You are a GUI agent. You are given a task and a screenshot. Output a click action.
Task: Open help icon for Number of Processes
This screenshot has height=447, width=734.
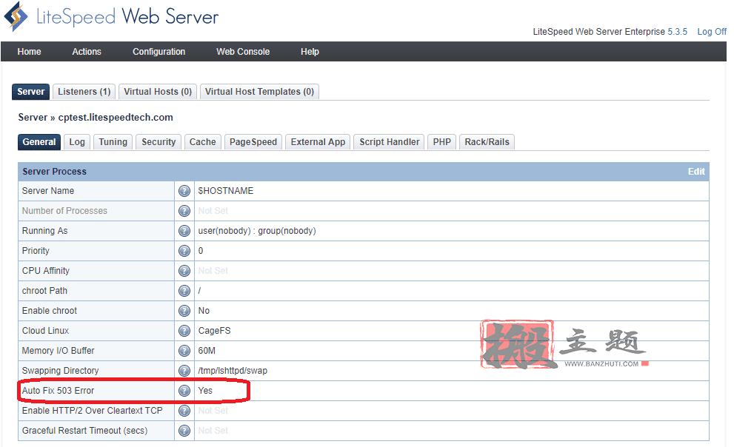click(x=184, y=211)
